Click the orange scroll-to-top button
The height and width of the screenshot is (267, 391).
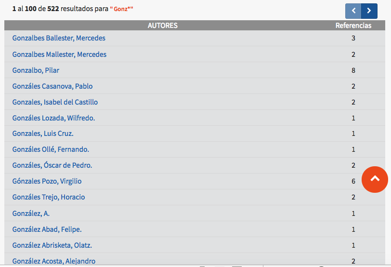375,179
